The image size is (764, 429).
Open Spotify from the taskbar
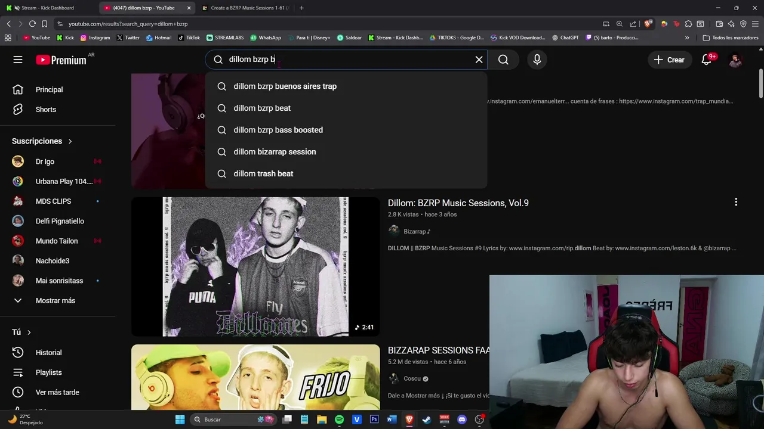pos(339,419)
